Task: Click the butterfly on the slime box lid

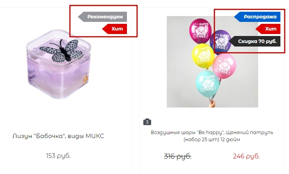Action: [x=61, y=50]
